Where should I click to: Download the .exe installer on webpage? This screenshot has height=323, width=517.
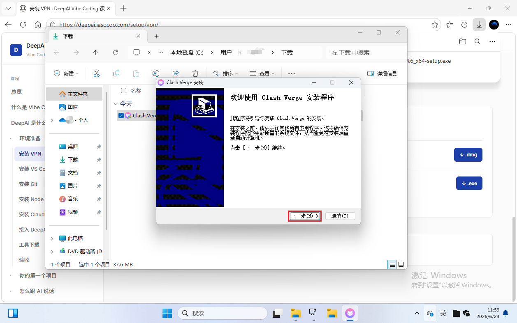469,183
